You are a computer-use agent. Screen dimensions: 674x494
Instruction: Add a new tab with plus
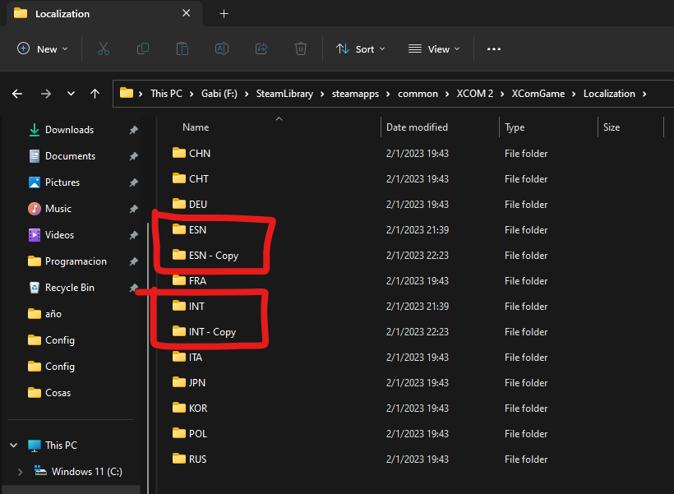(x=224, y=14)
